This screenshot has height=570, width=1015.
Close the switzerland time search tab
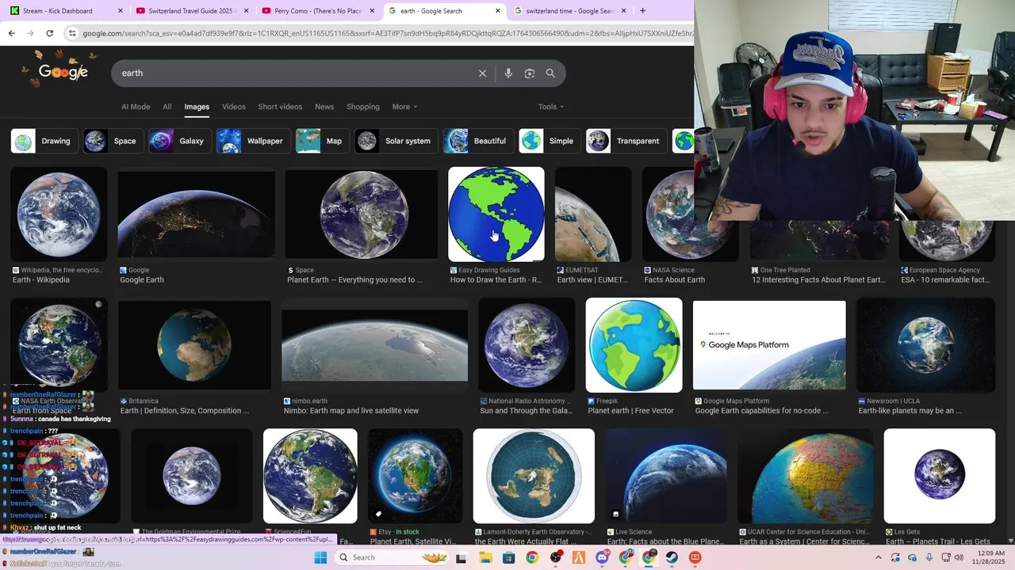[623, 11]
